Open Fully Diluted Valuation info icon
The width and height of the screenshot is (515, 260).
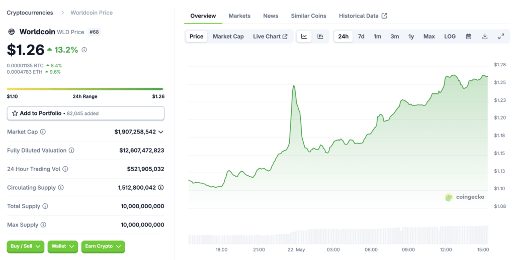point(71,151)
